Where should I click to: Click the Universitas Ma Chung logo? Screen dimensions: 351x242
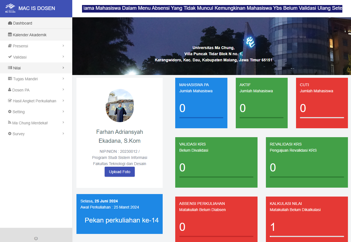10,8
